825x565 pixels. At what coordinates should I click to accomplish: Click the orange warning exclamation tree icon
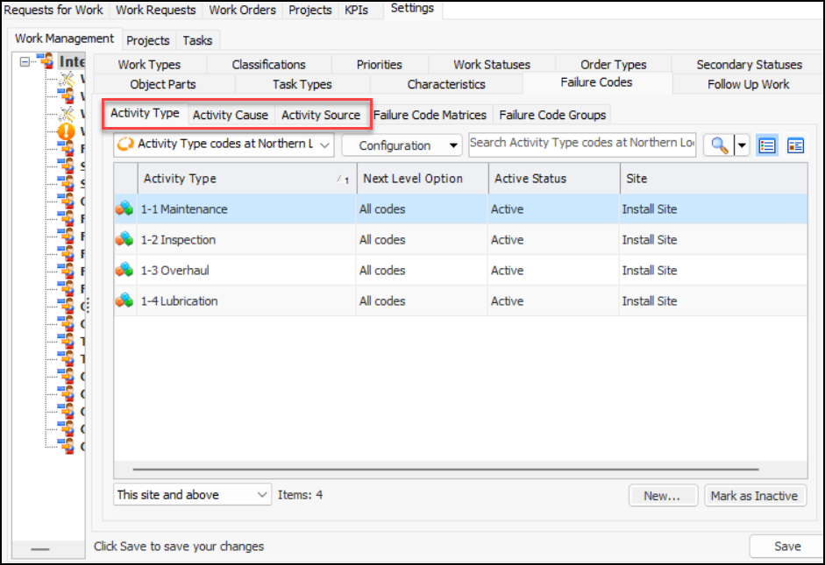click(66, 131)
